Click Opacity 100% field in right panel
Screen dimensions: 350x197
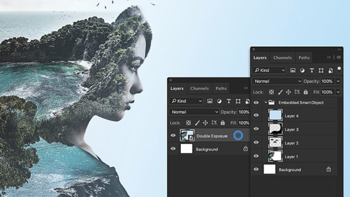tap(328, 81)
